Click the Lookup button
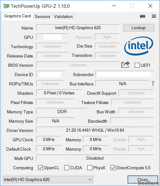 coord(139,28)
